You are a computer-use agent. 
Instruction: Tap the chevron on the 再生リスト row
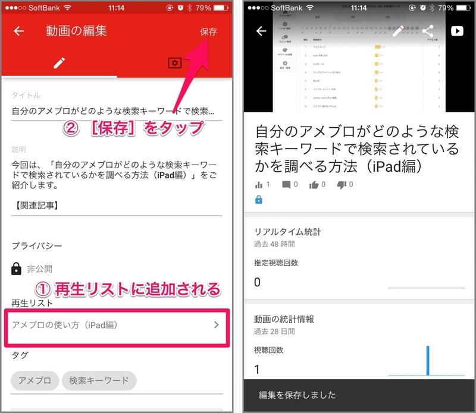click(216, 325)
